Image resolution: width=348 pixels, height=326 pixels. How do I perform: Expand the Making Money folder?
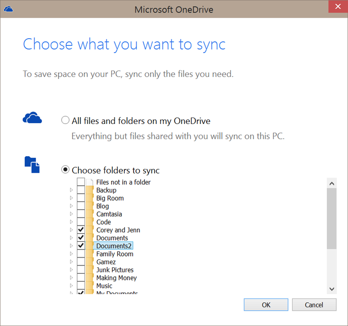(x=71, y=278)
